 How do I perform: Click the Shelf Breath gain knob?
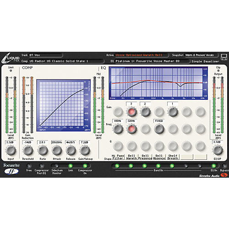click(173, 112)
